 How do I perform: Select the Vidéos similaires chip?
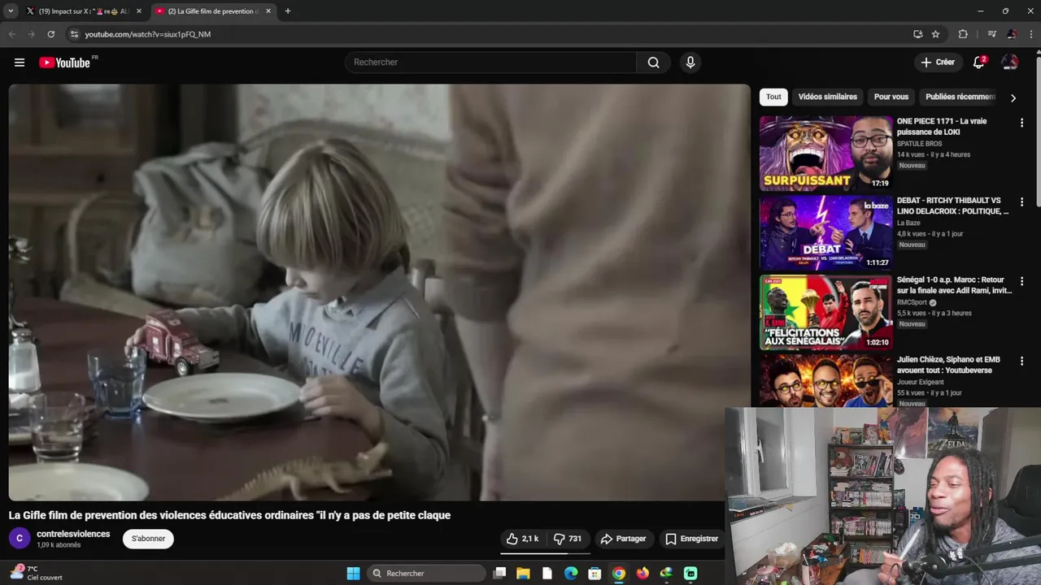pos(827,97)
